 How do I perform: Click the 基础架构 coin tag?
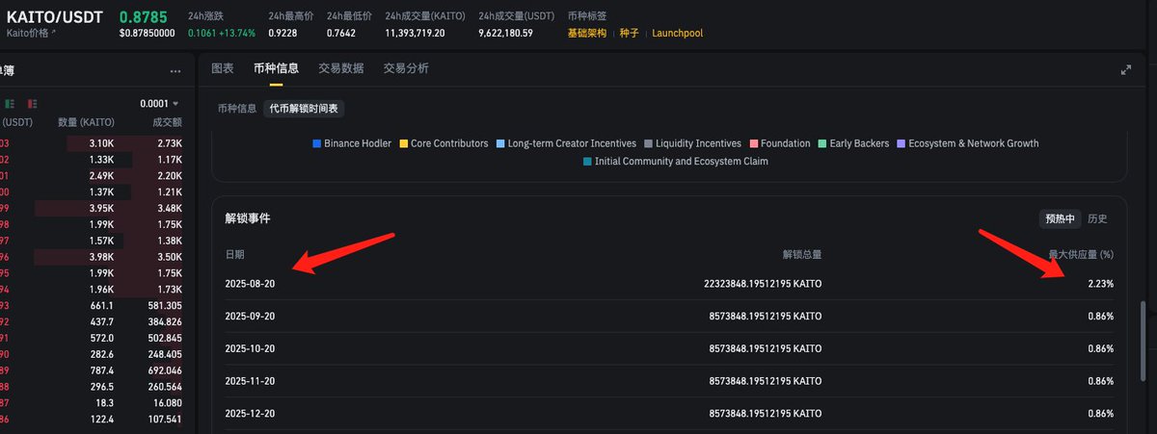point(587,33)
